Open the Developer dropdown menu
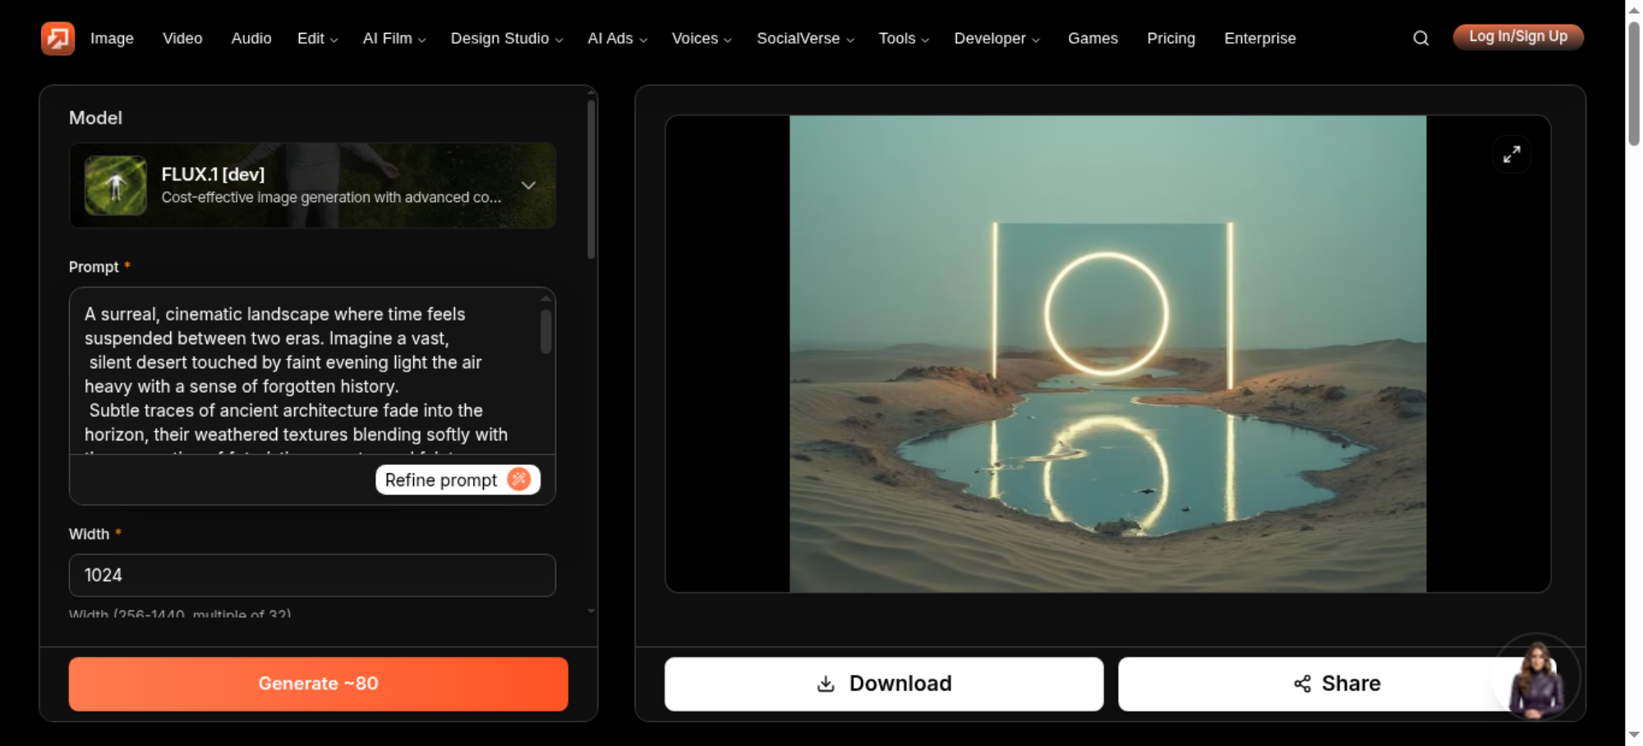1643x746 pixels. click(996, 39)
